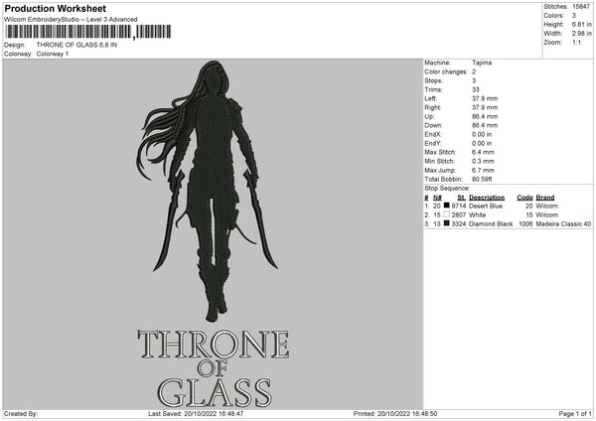Select the "Printed: 20/10/2022 16:48:50" footer text

click(x=395, y=414)
